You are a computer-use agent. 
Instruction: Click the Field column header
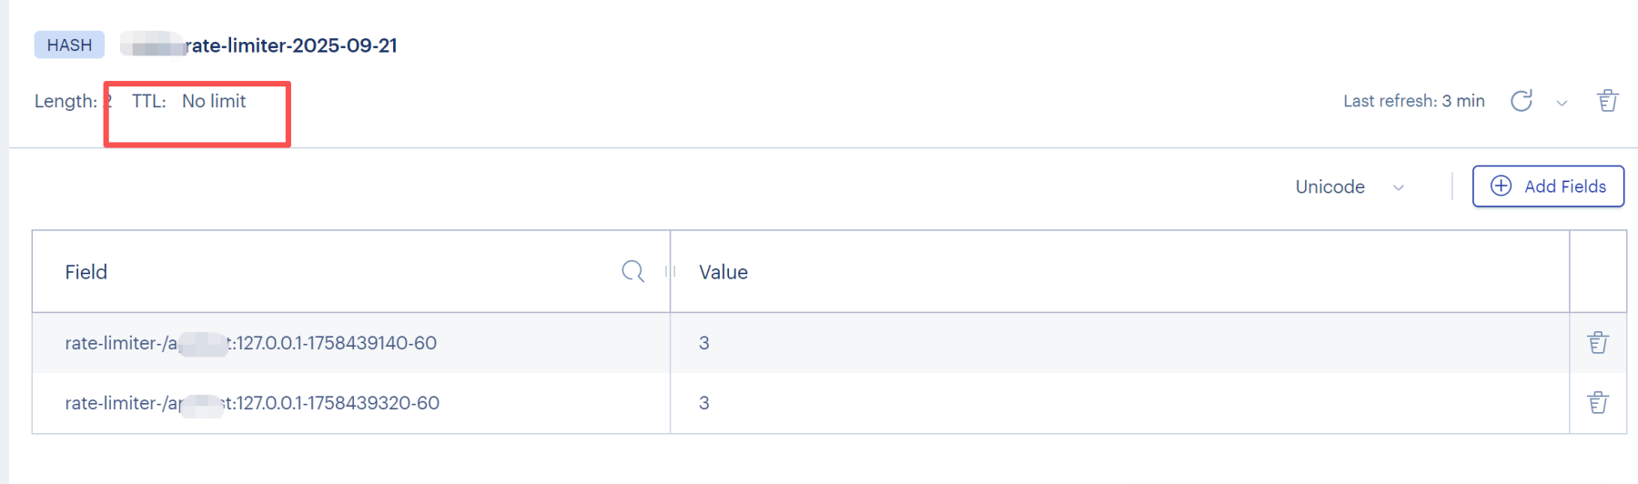click(x=86, y=272)
